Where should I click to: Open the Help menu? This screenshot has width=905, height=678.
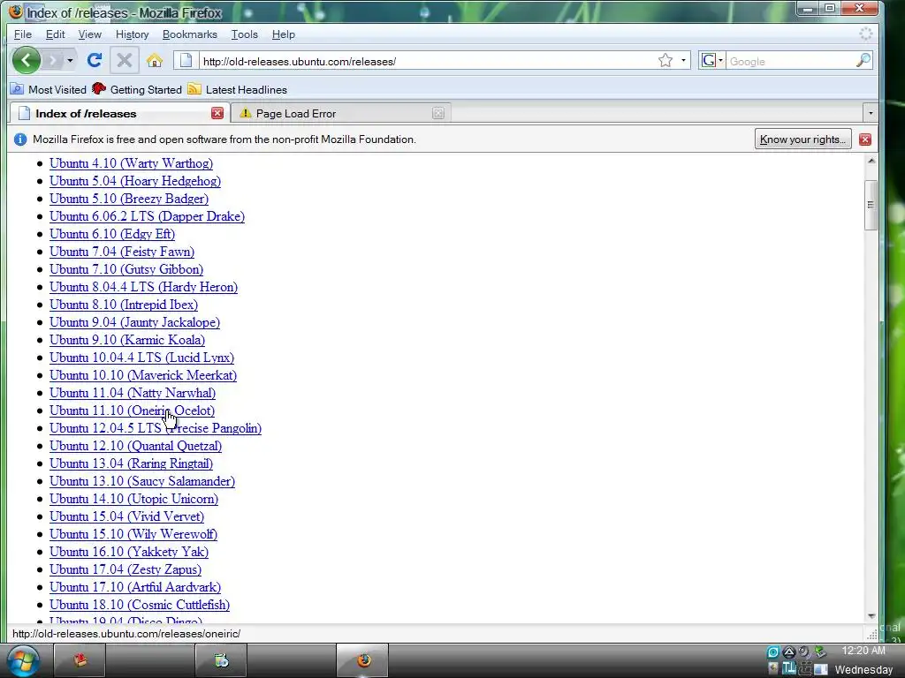pos(284,34)
